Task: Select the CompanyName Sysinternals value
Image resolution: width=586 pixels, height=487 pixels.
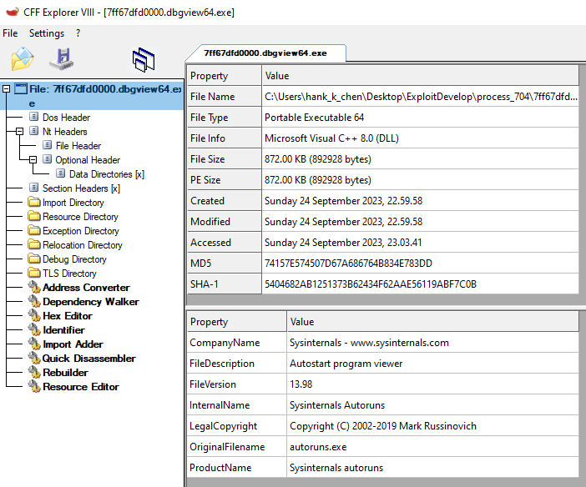Action: point(432,343)
